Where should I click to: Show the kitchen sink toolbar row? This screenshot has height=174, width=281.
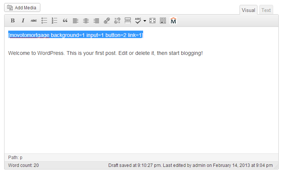click(x=163, y=21)
